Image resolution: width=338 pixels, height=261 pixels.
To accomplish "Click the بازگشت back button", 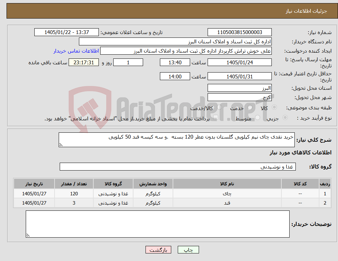I will coord(158,250).
